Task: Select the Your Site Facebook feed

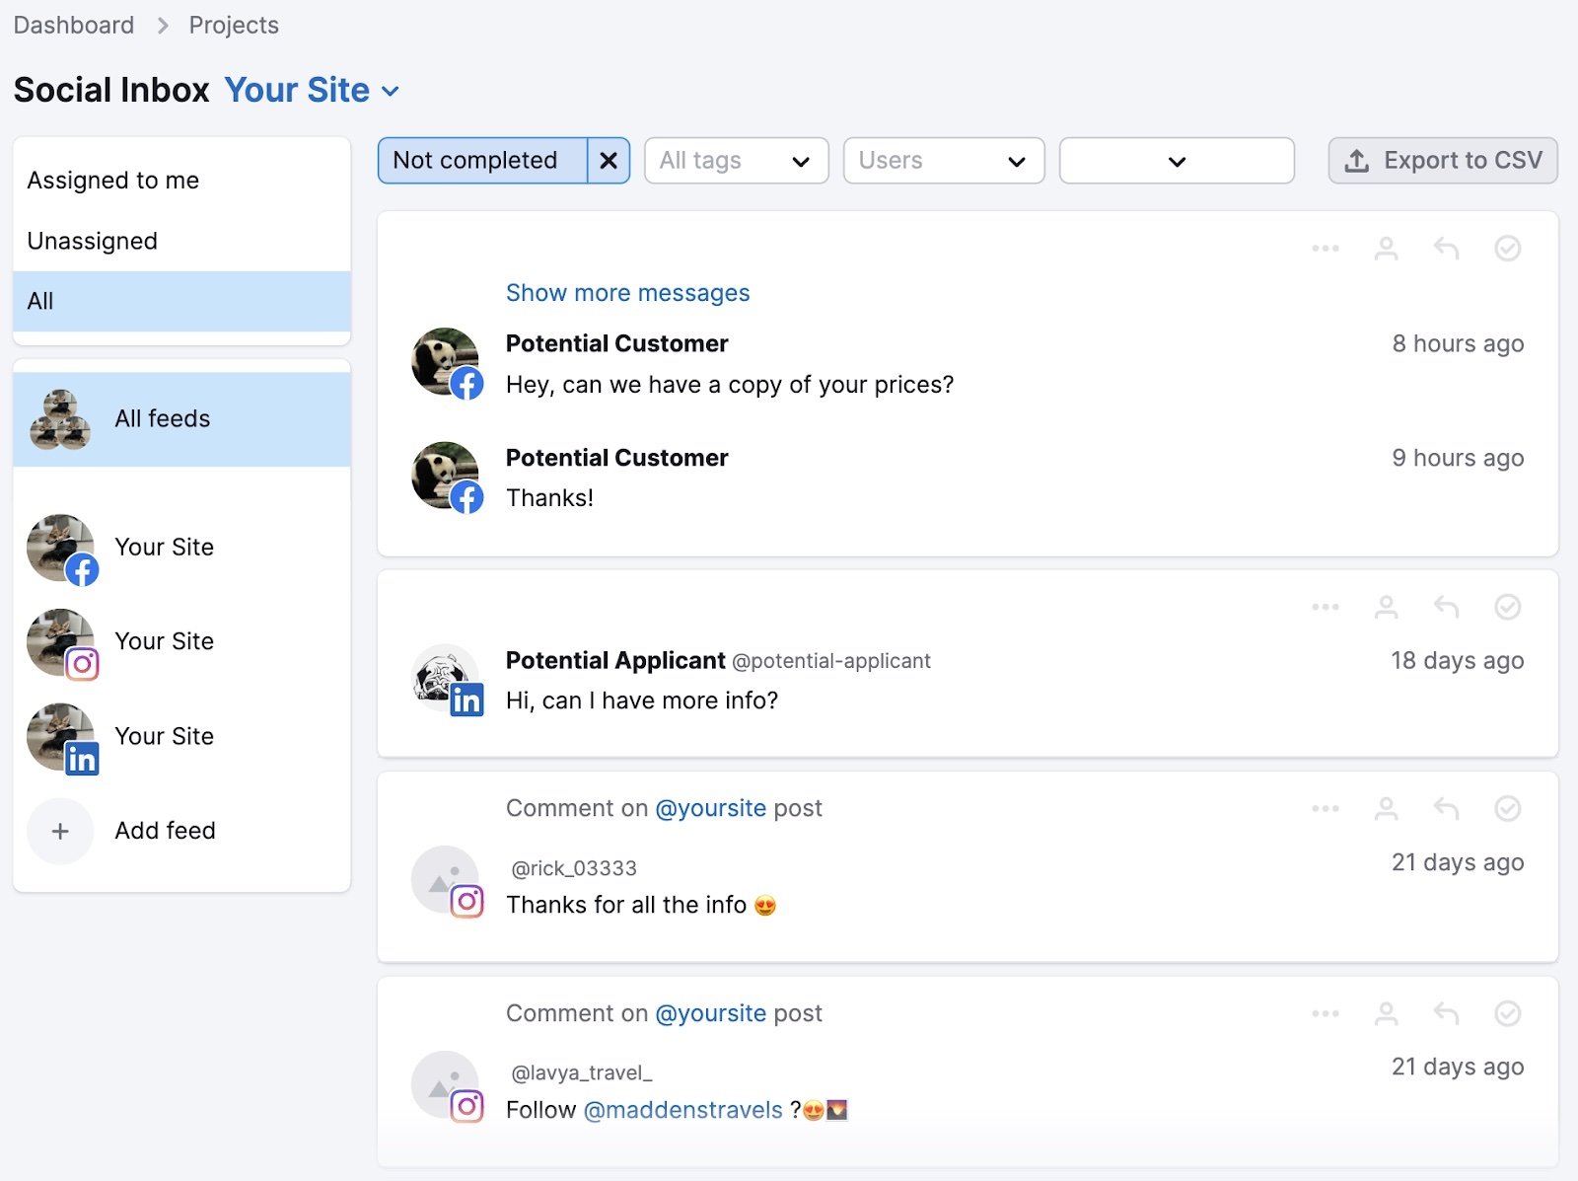Action: point(164,548)
